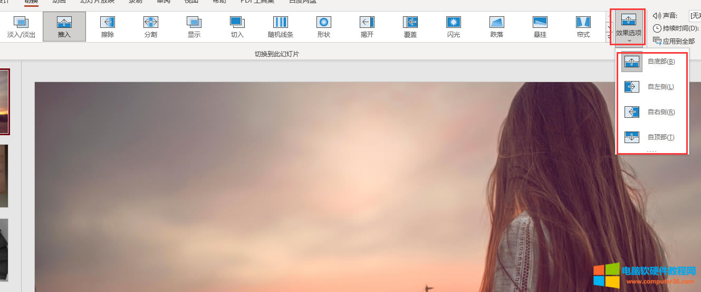This screenshot has width=701, height=292.
Task: Select 自顶部(T) from effect options
Action: pos(652,137)
